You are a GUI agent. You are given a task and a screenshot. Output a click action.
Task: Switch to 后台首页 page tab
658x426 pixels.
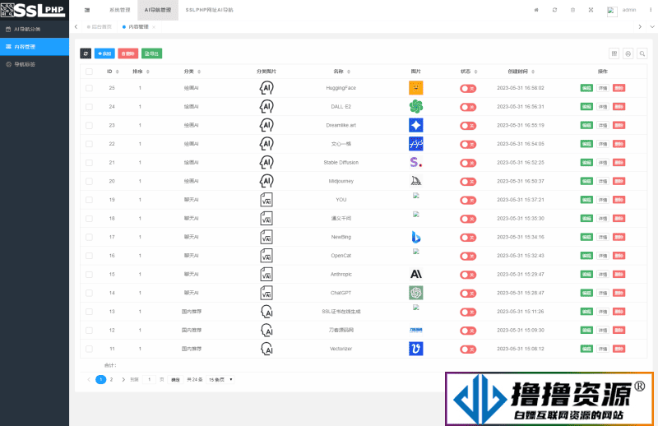point(100,27)
